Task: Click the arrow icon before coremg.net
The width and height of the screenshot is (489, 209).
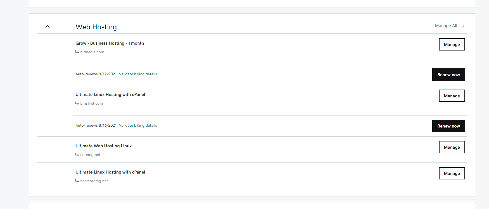Action: click(x=77, y=155)
